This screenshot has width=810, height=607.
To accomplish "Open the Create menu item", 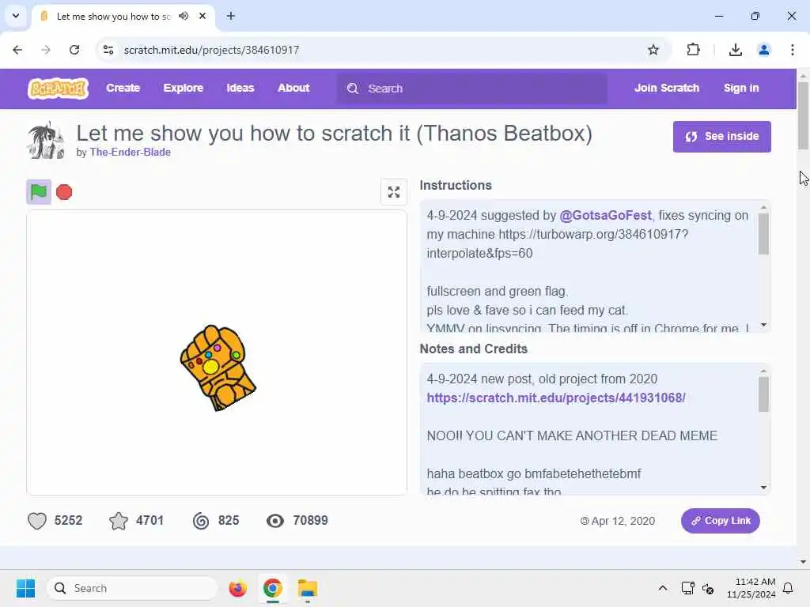I will [123, 89].
